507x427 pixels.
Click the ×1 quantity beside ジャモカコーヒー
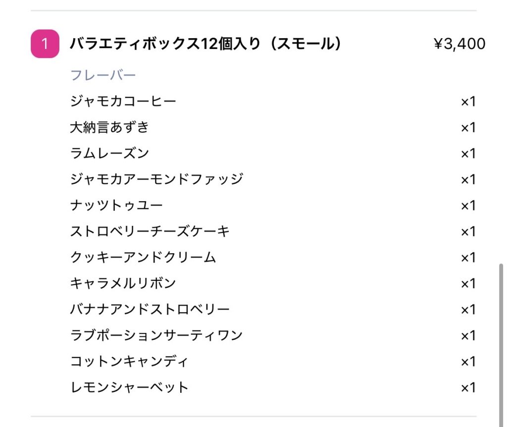tap(468, 102)
